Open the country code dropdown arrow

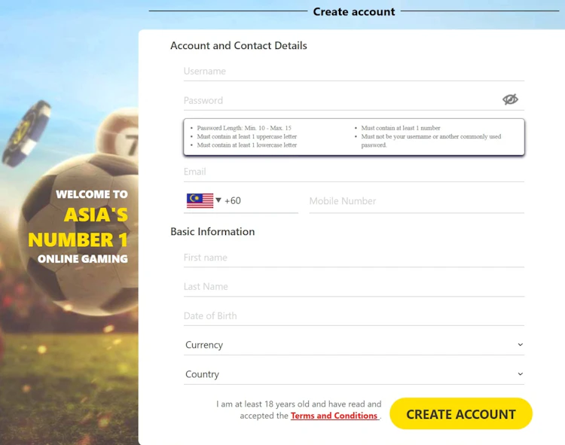pyautogui.click(x=218, y=200)
